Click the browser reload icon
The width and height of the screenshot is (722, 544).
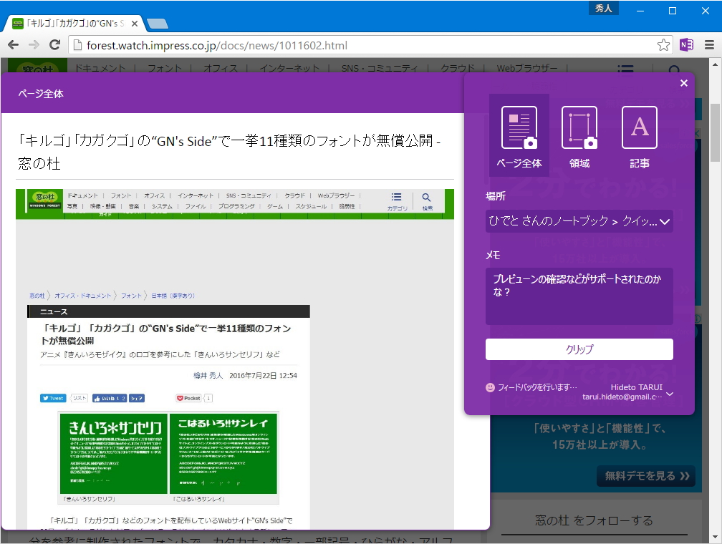pyautogui.click(x=55, y=44)
